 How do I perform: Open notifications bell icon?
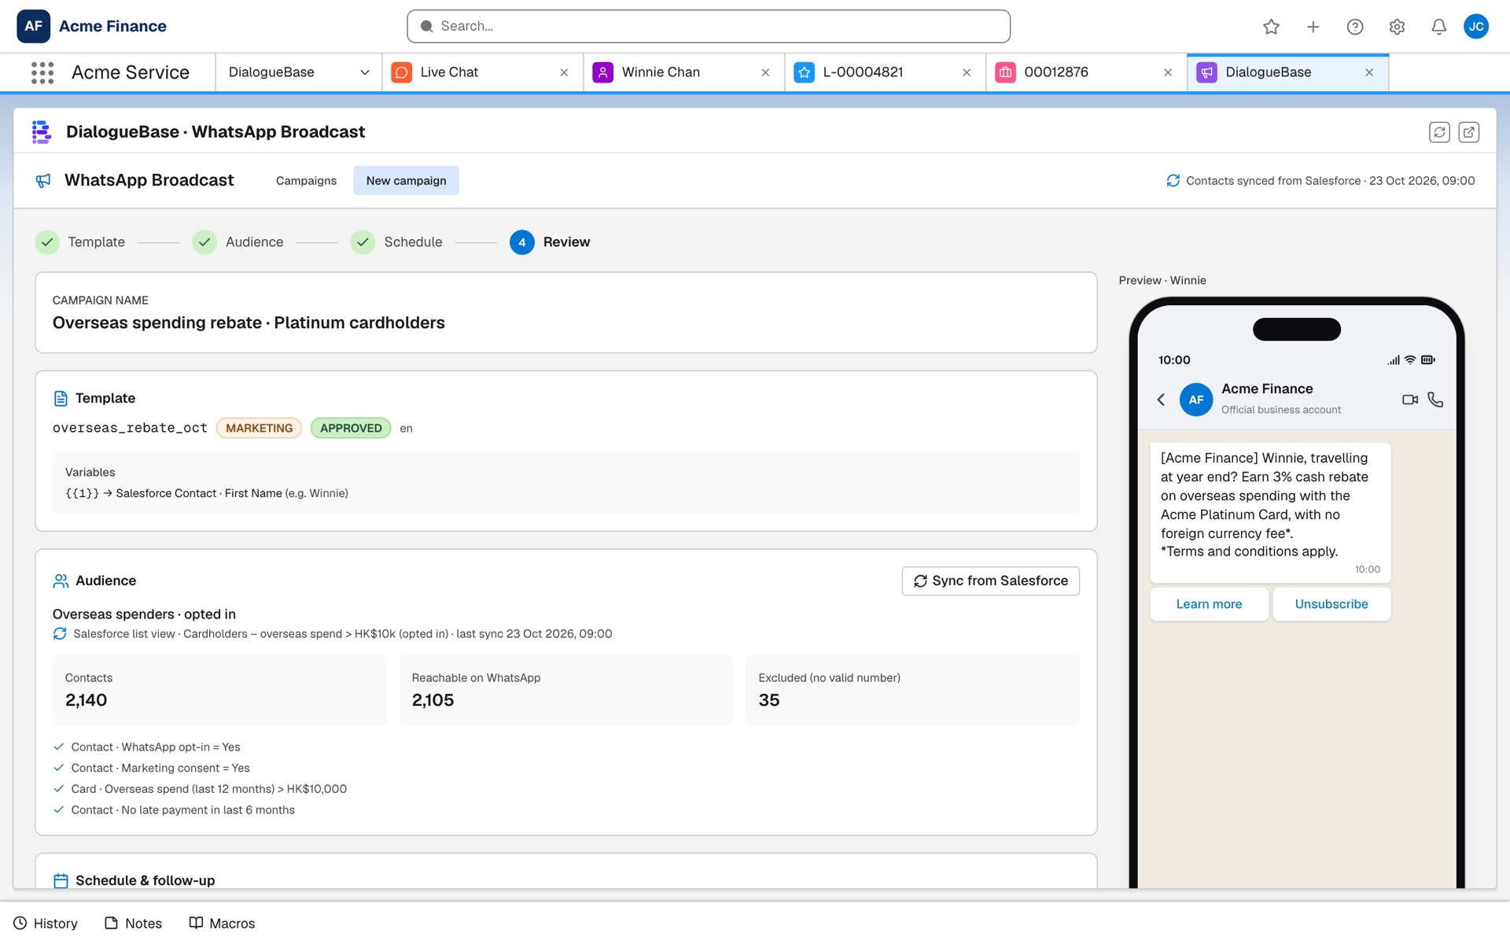1438,27
